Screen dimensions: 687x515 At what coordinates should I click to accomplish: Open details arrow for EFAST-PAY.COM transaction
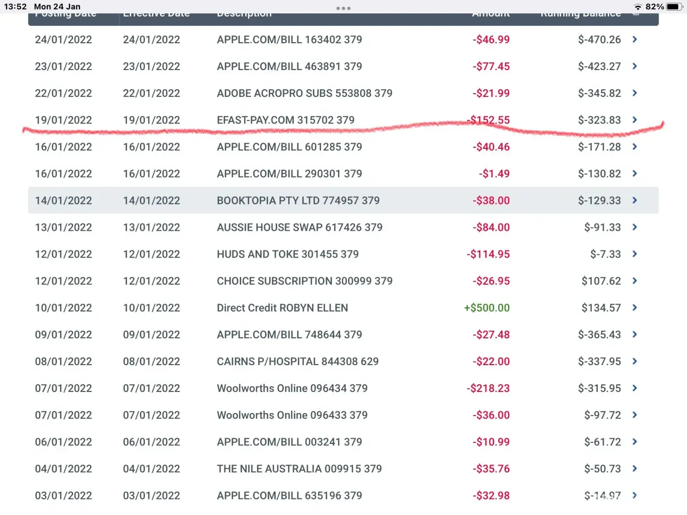click(x=635, y=120)
